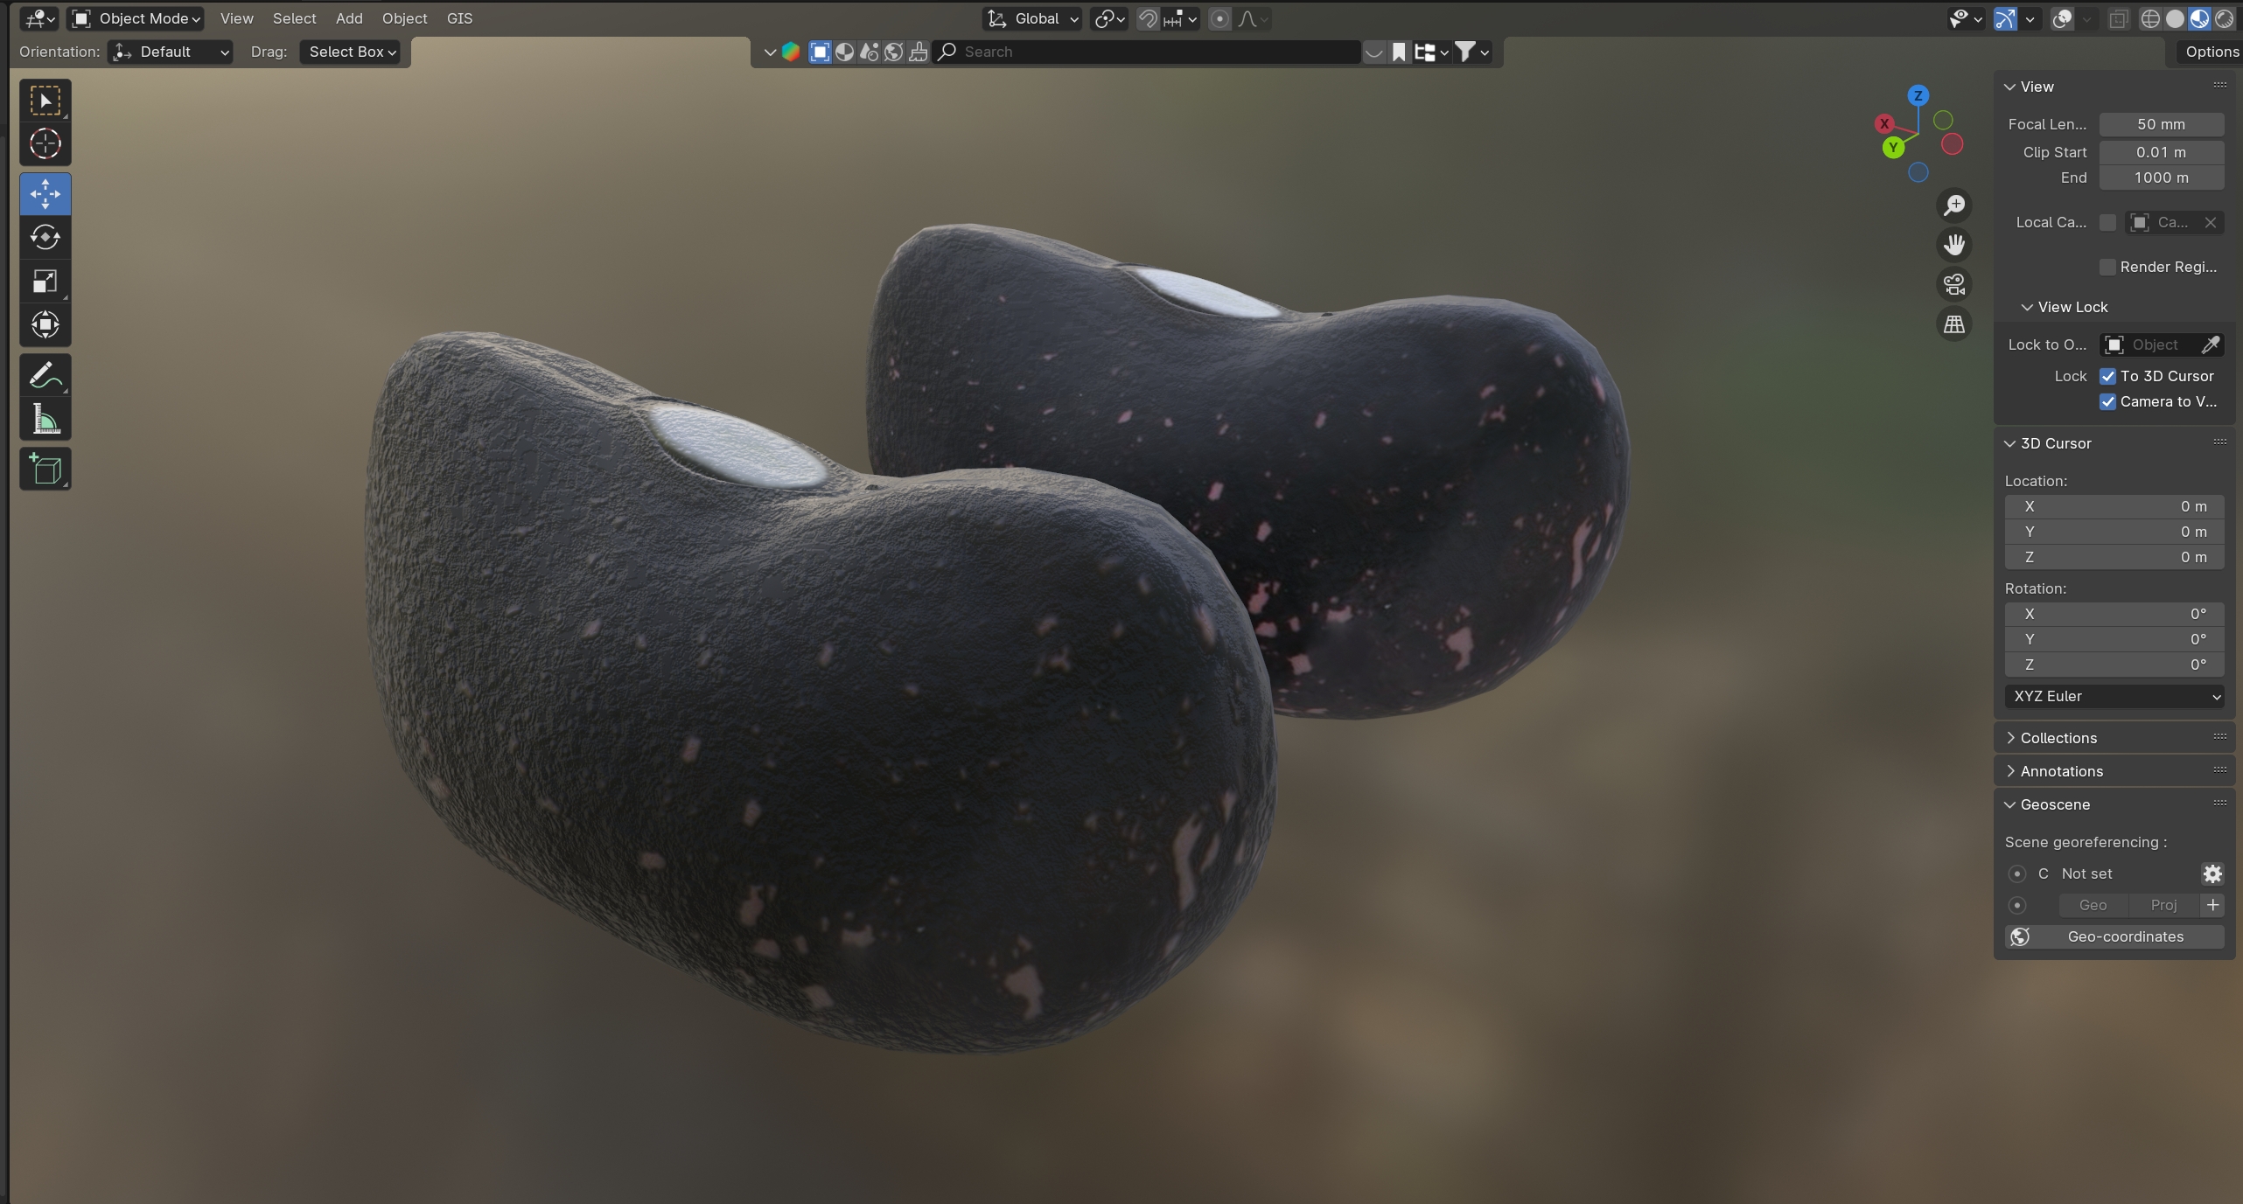Screen dimensions: 2243x1204
Task: Select the Rotate tool in toolbar
Action: [45, 237]
